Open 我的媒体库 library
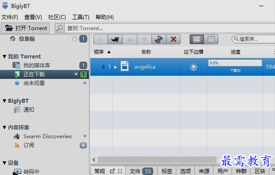The image size is (275, 175). click(x=37, y=66)
